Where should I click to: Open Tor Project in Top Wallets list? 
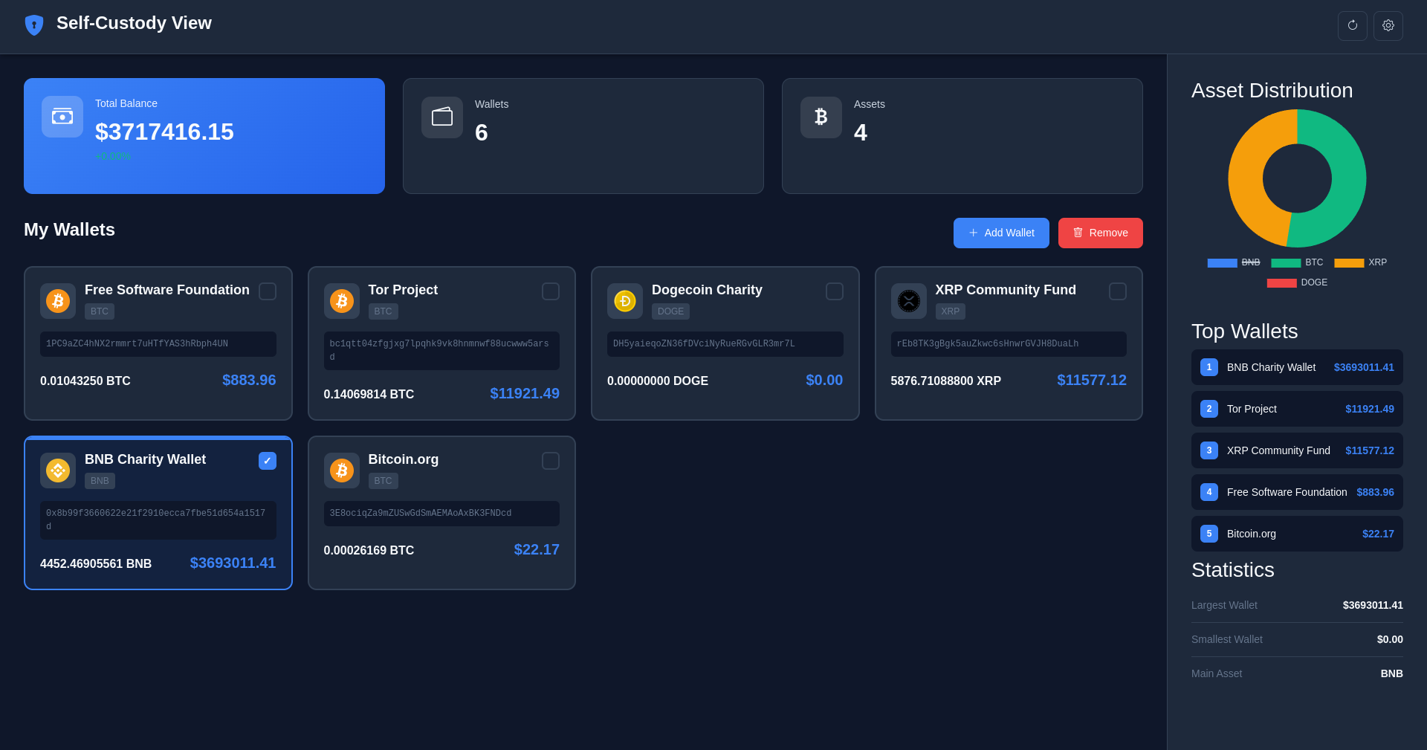click(x=1297, y=409)
